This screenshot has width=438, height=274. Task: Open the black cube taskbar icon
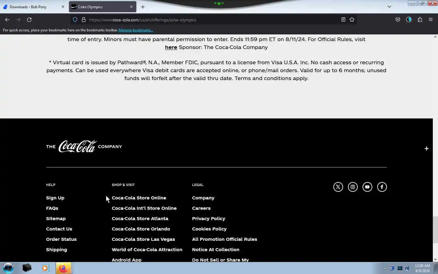pyautogui.click(x=27, y=268)
